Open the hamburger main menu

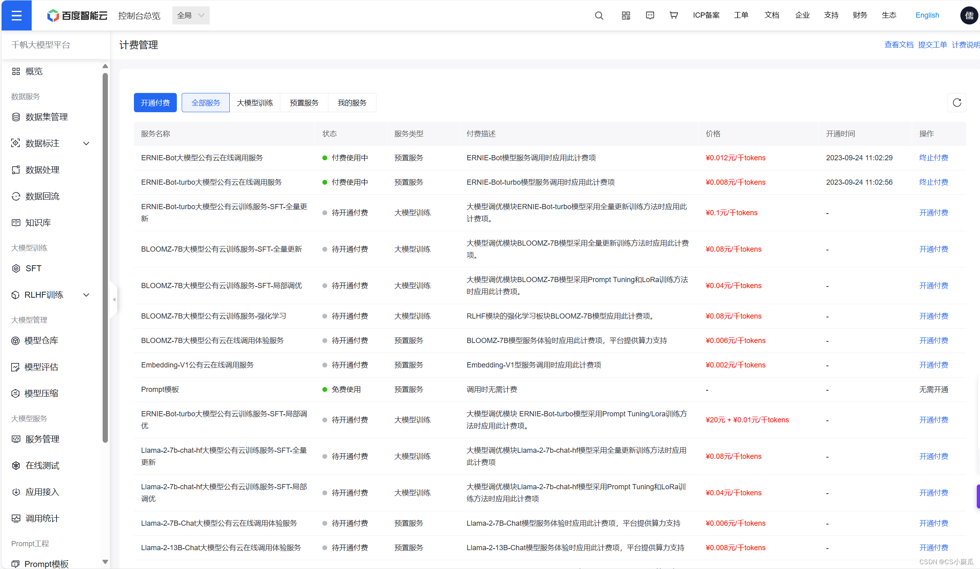click(16, 15)
